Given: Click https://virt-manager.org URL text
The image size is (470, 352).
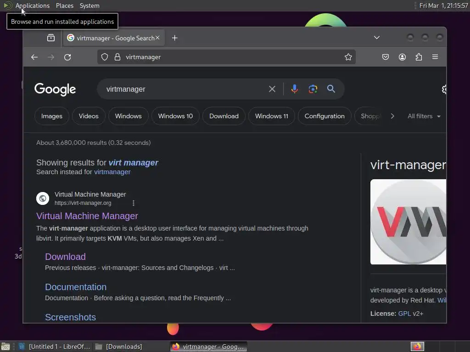Looking at the screenshot, I should tap(83, 203).
